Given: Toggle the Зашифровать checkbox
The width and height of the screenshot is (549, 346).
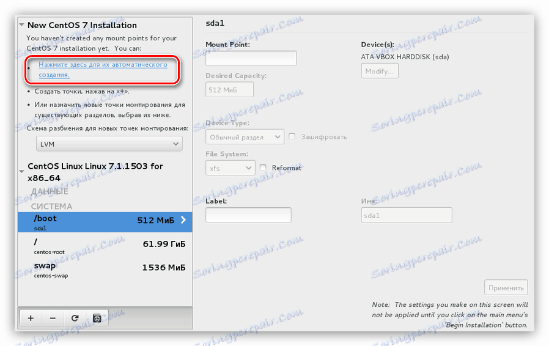Looking at the screenshot, I should click(x=292, y=136).
